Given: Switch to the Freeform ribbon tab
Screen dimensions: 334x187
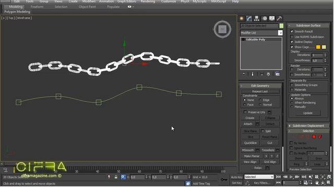Looking at the screenshot, I should click(37, 7).
